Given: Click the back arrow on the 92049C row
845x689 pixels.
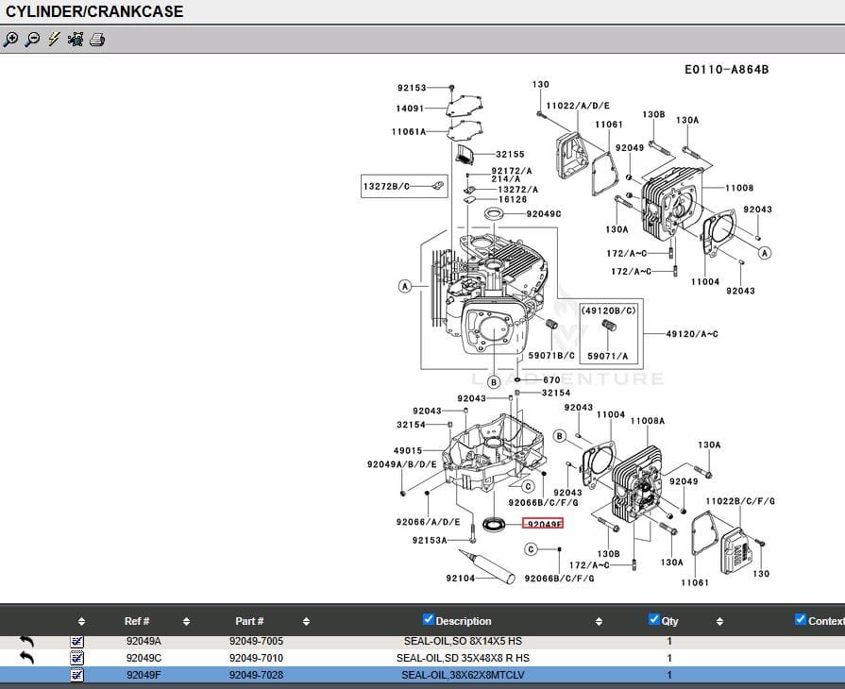Looking at the screenshot, I should point(26,658).
